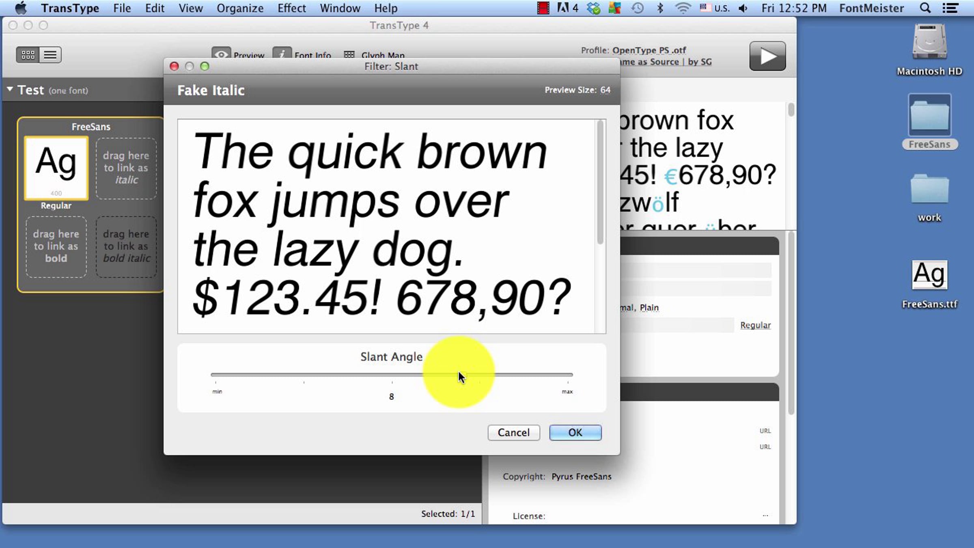Click the main preview pane scrollbar
Image resolution: width=974 pixels, height=548 pixels.
pos(791,110)
